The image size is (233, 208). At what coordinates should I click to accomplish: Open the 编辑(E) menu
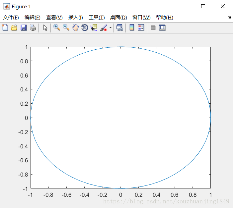coord(33,18)
